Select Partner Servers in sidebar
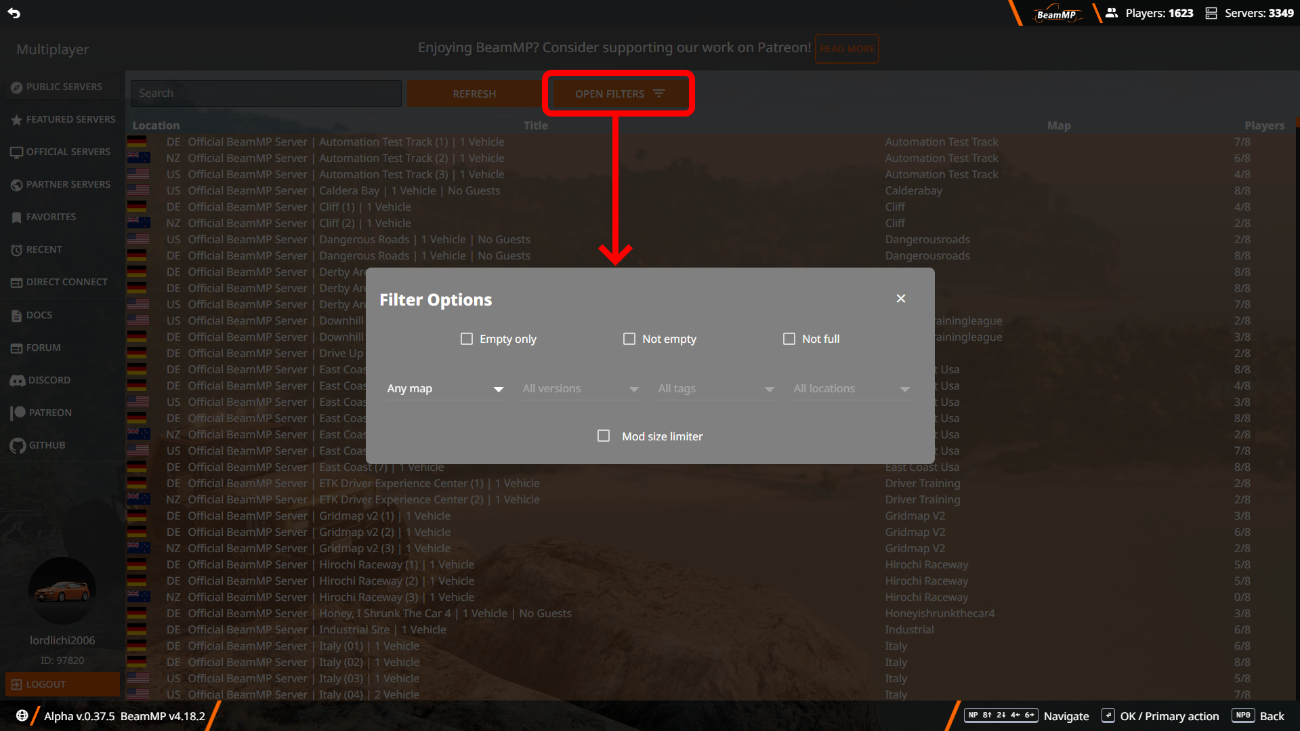 62,185
